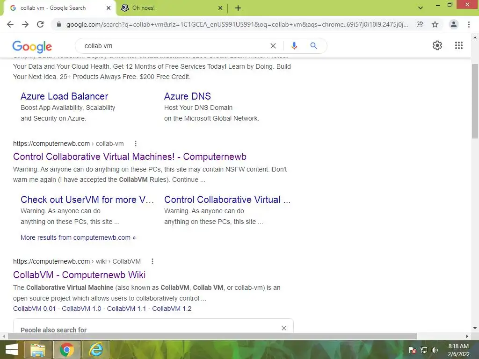
Task: Close the collab vm Google Search tab
Action: click(109, 8)
